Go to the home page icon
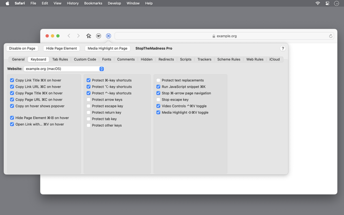The image size is (344, 215). (x=89, y=36)
